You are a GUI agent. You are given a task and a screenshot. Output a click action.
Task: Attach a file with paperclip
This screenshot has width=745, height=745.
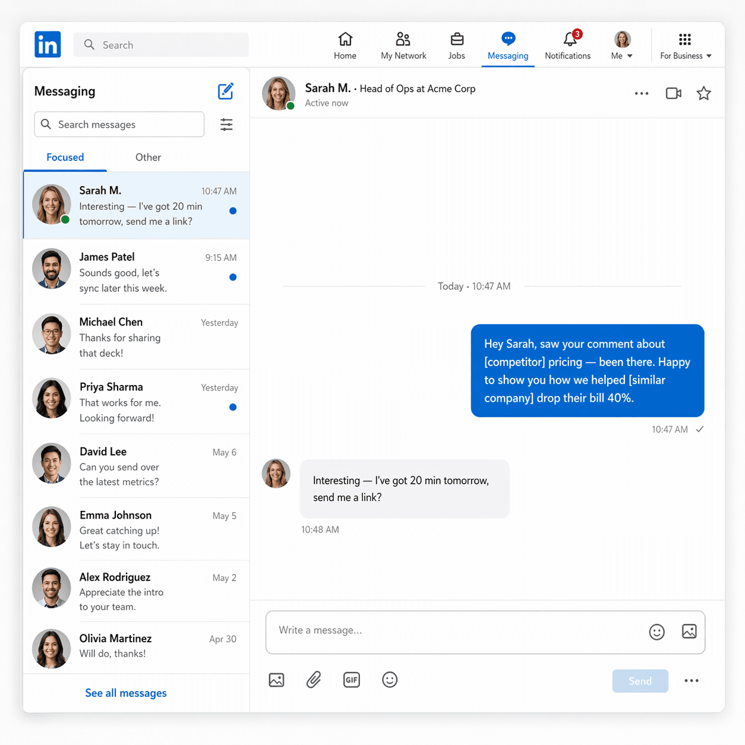tap(314, 680)
